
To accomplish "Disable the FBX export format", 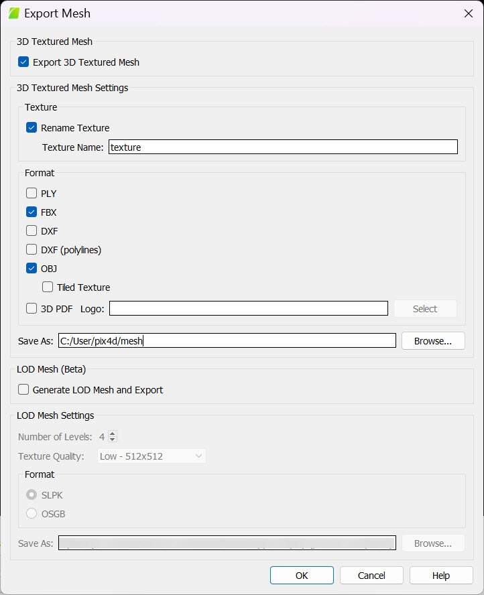I will point(31,211).
